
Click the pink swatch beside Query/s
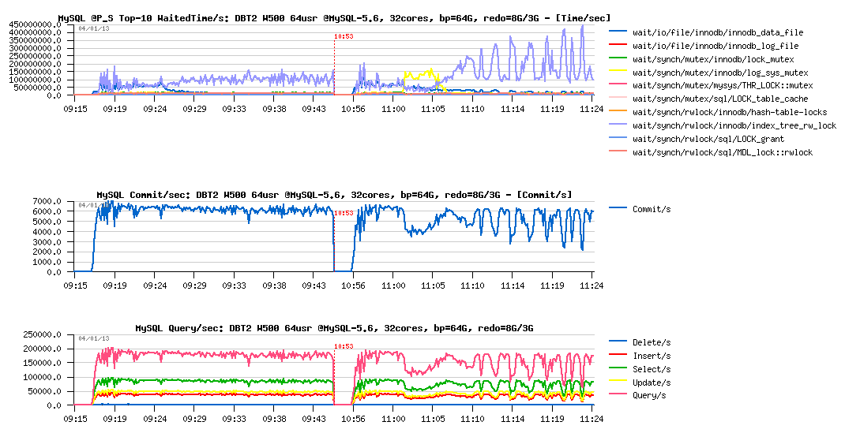(618, 395)
